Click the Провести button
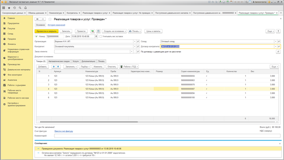The image size is (284, 160). (81, 31)
